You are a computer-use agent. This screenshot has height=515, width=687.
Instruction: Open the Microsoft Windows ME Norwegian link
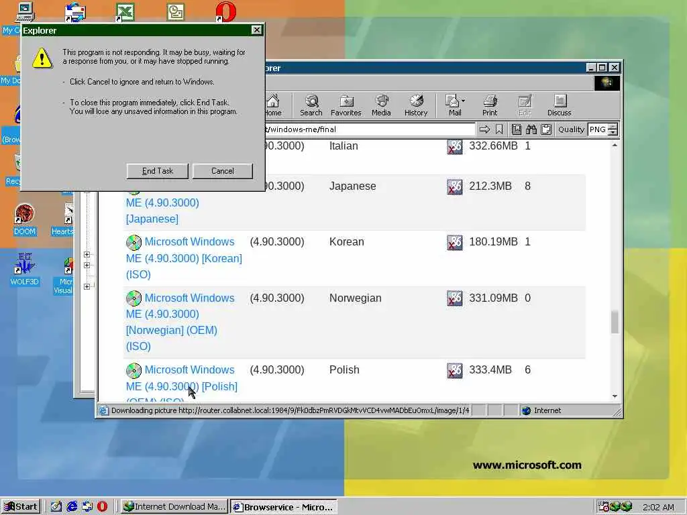(x=180, y=322)
